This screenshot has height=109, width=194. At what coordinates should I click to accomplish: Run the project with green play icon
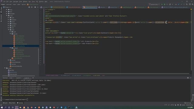162,4
